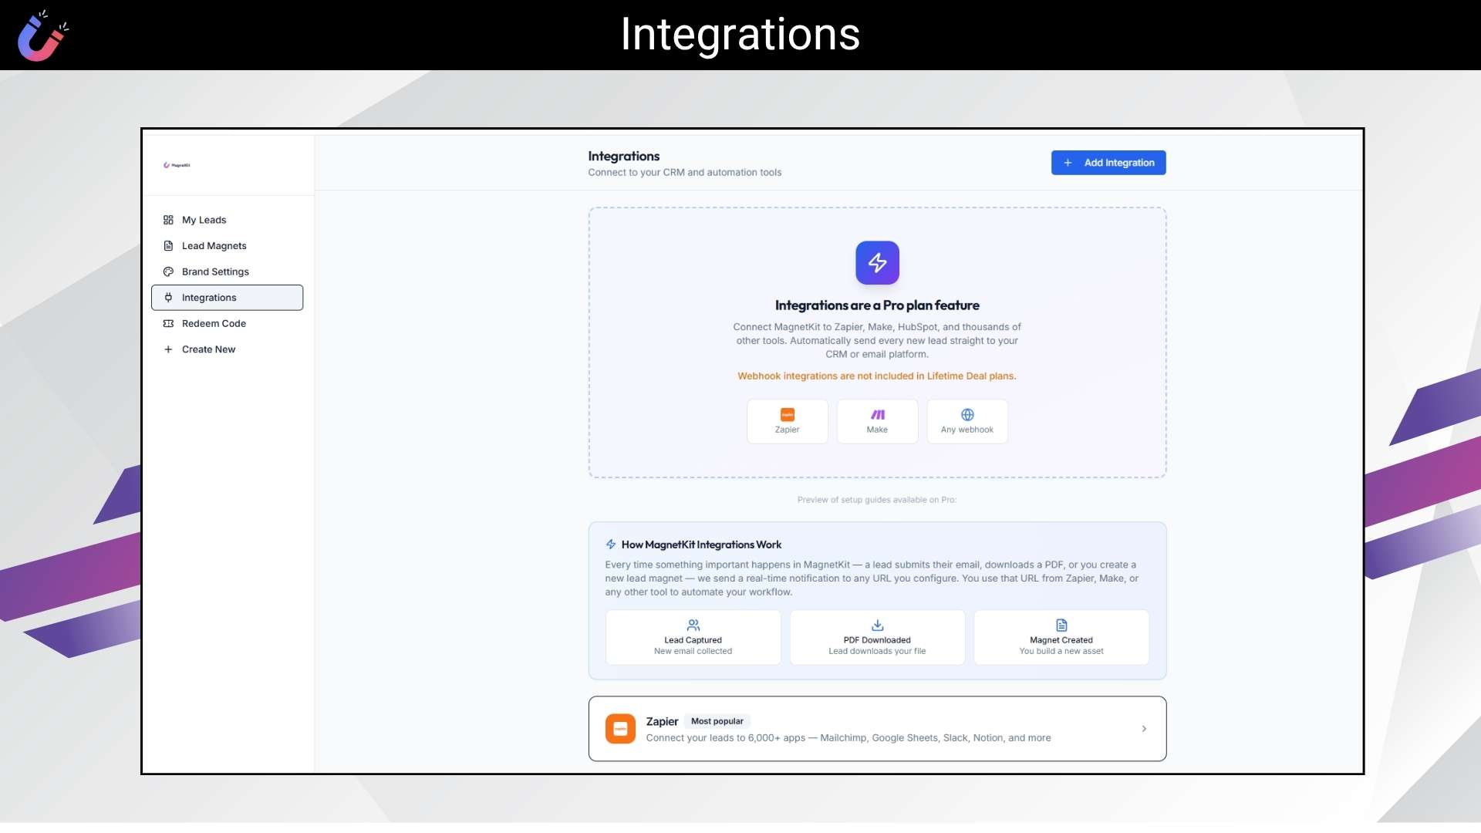This screenshot has height=833, width=1481.
Task: Click the Most popular badge
Action: coord(717,722)
